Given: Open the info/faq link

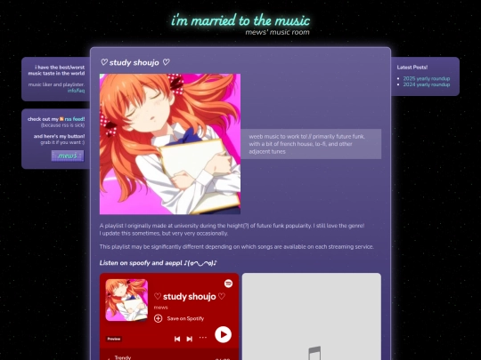Looking at the screenshot, I should tap(76, 91).
